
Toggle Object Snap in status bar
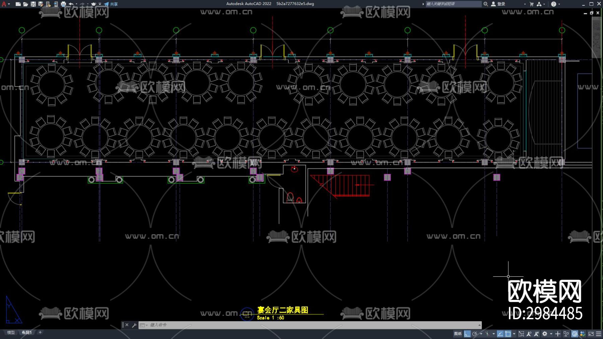tap(508, 334)
